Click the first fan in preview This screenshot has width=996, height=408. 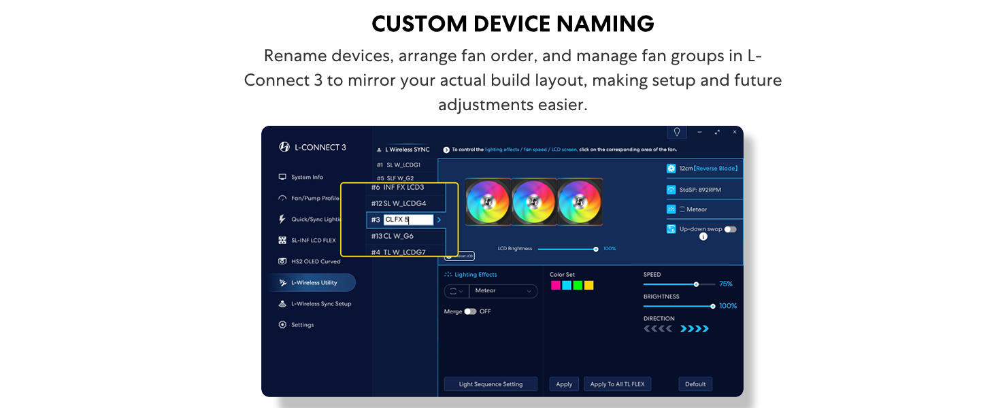(488, 202)
